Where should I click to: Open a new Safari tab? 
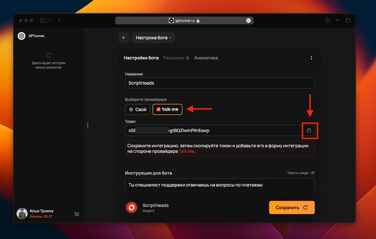point(337,21)
